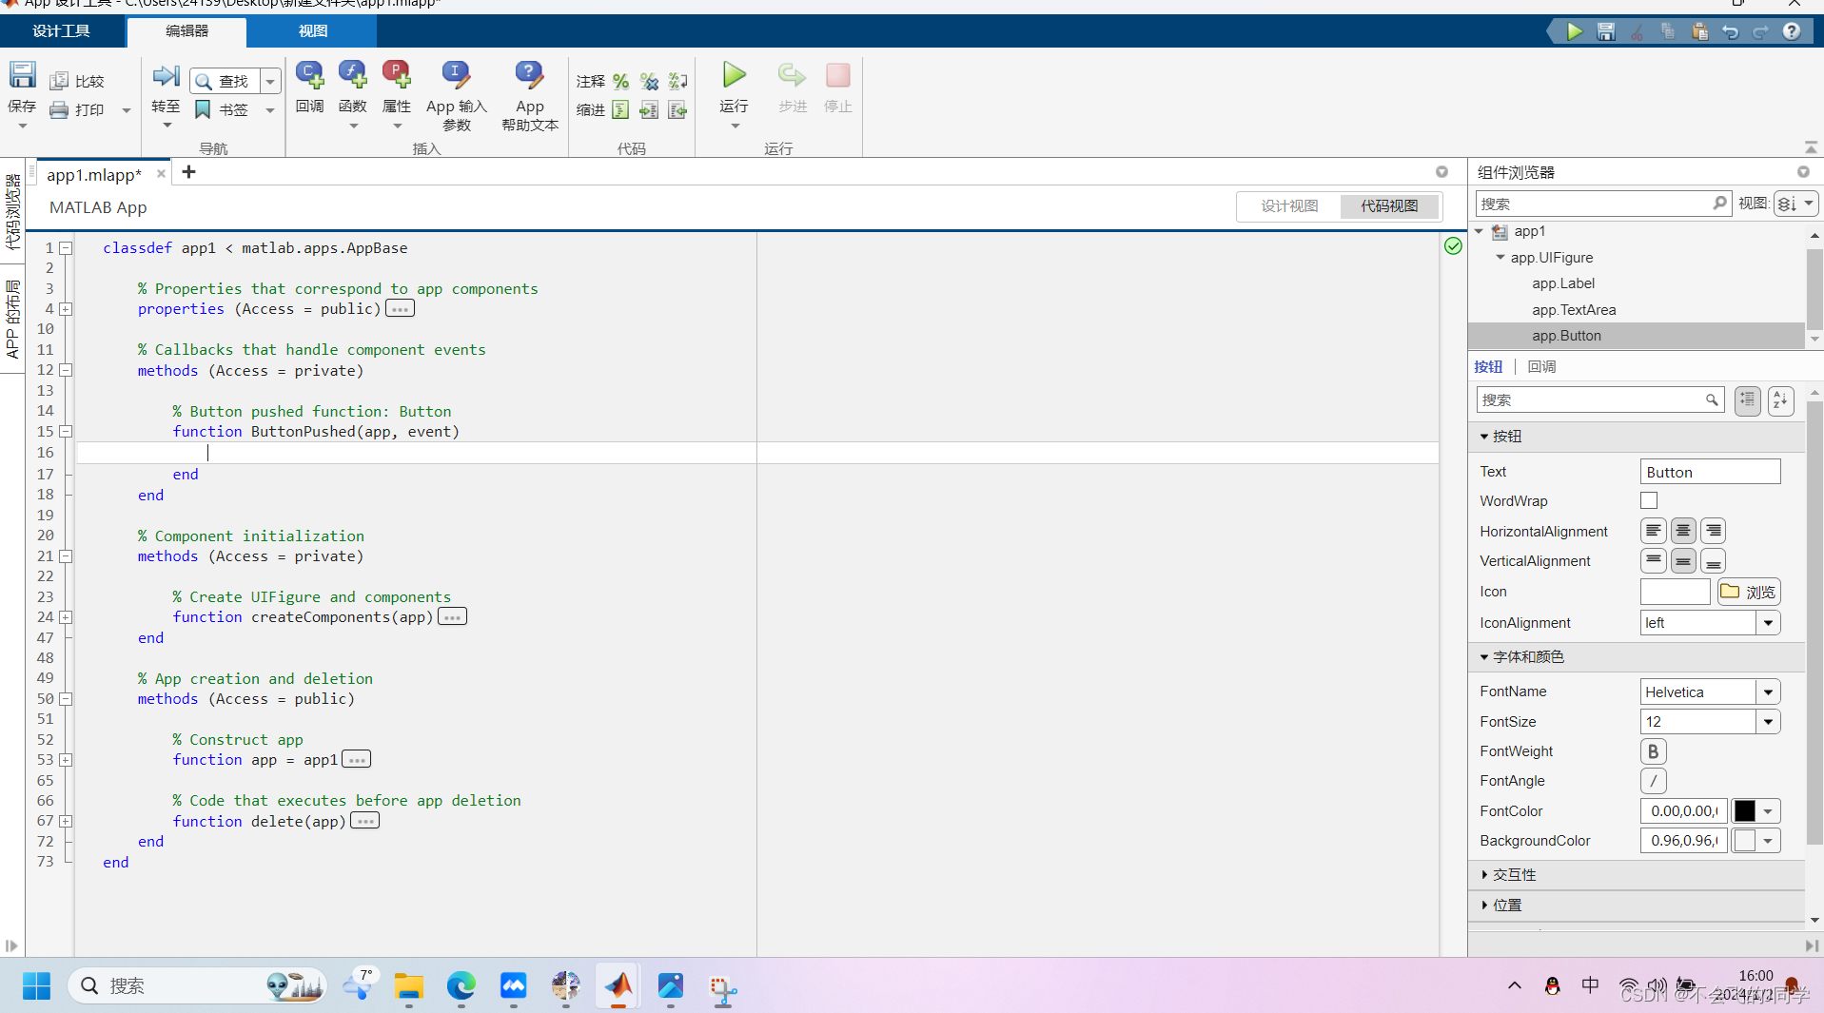This screenshot has width=1824, height=1013.
Task: Collapse the 字体和颜色 section
Action: 1484,657
